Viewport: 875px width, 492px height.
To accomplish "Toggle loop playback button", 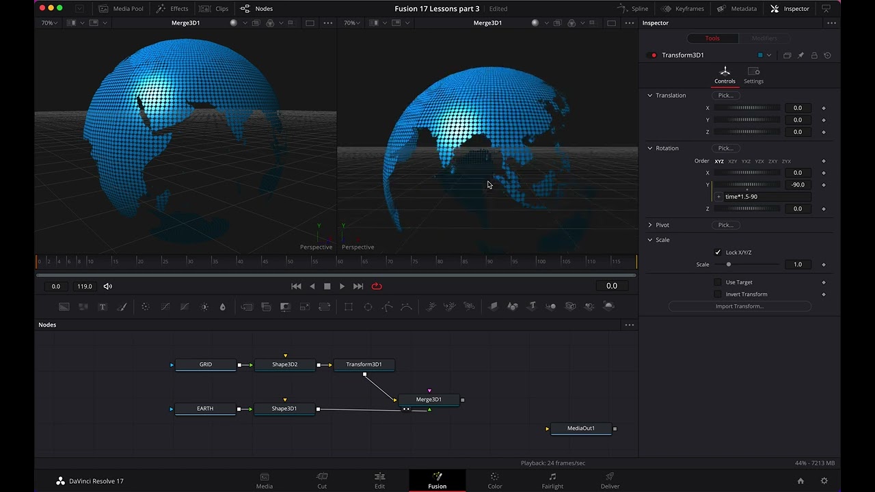I will (x=377, y=286).
